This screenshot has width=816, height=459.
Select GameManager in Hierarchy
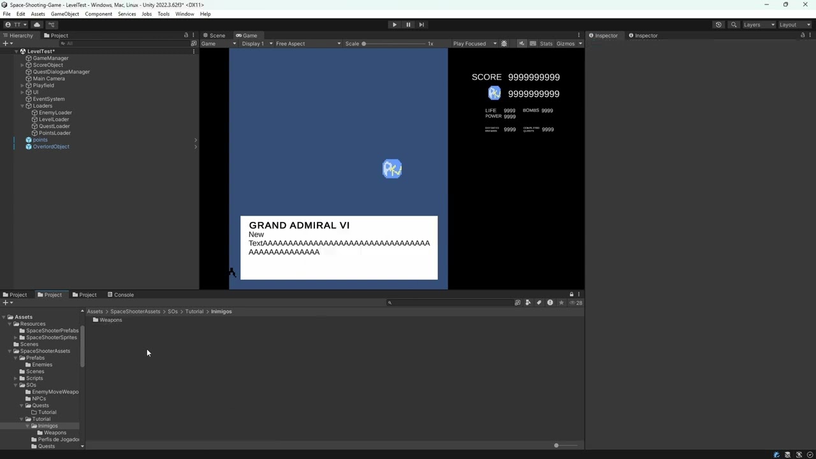(50, 59)
